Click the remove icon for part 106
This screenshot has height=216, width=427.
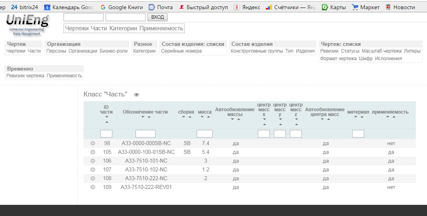click(93, 161)
